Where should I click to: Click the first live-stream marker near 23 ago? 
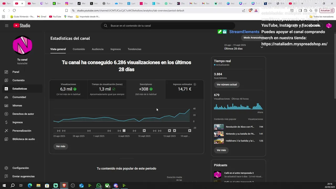coord(59,130)
